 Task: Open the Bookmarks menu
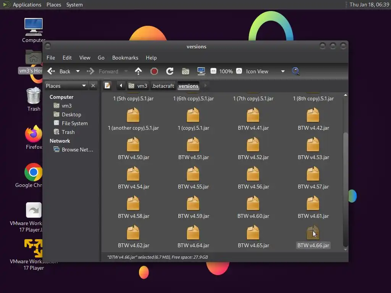pos(125,58)
